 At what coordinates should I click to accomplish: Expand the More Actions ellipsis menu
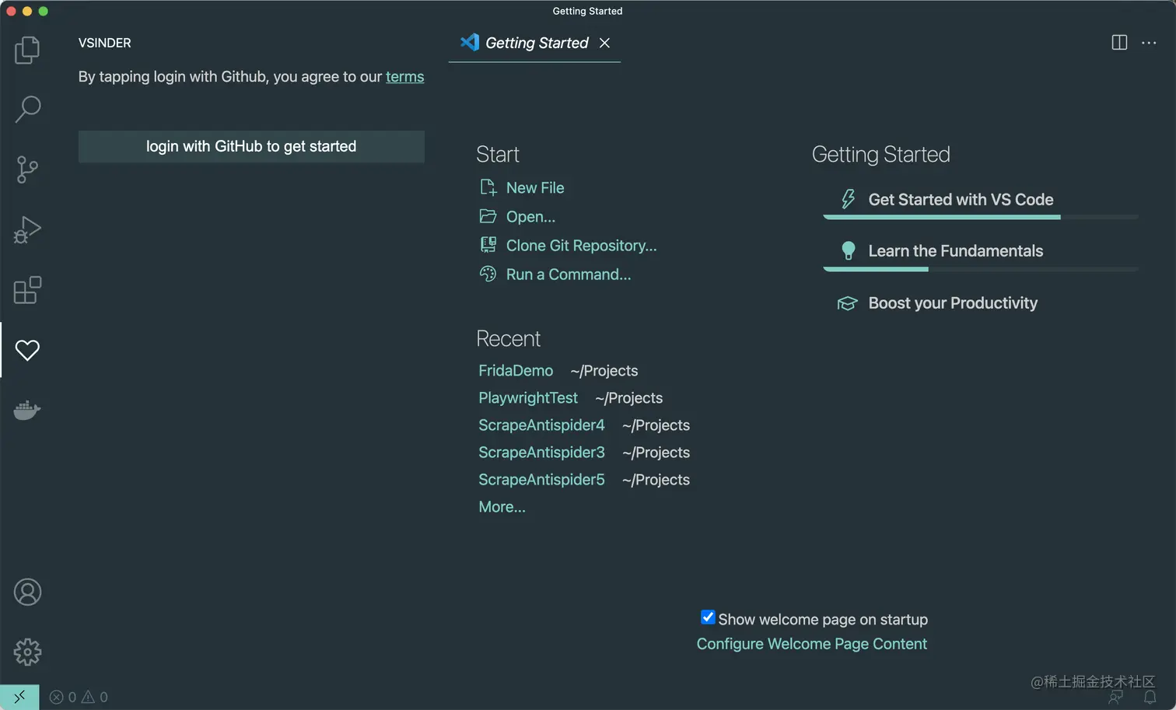[1149, 43]
